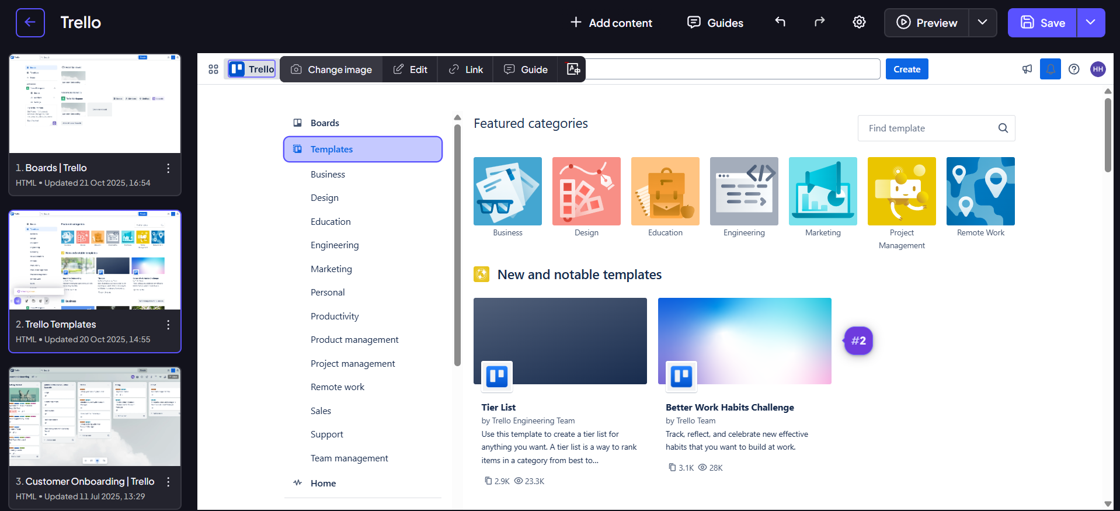Click the megaphone announcements icon
This screenshot has width=1120, height=511.
click(1027, 69)
